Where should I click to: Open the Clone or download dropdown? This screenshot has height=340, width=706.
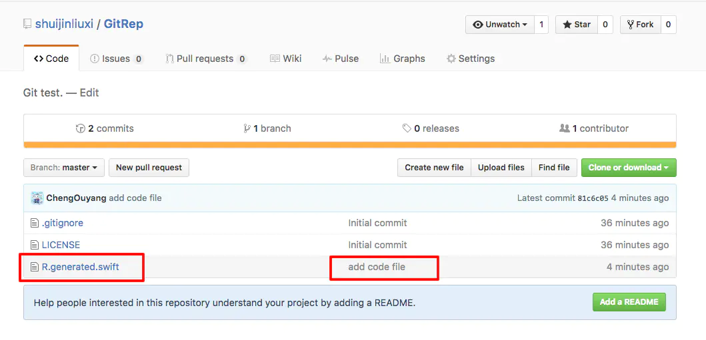629,168
